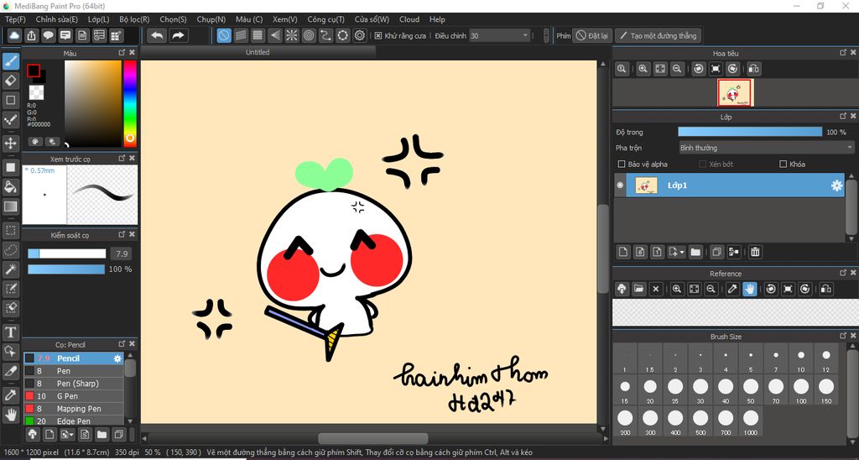The width and height of the screenshot is (859, 460).
Task: Select the Bucket fill tool
Action: pos(11,186)
